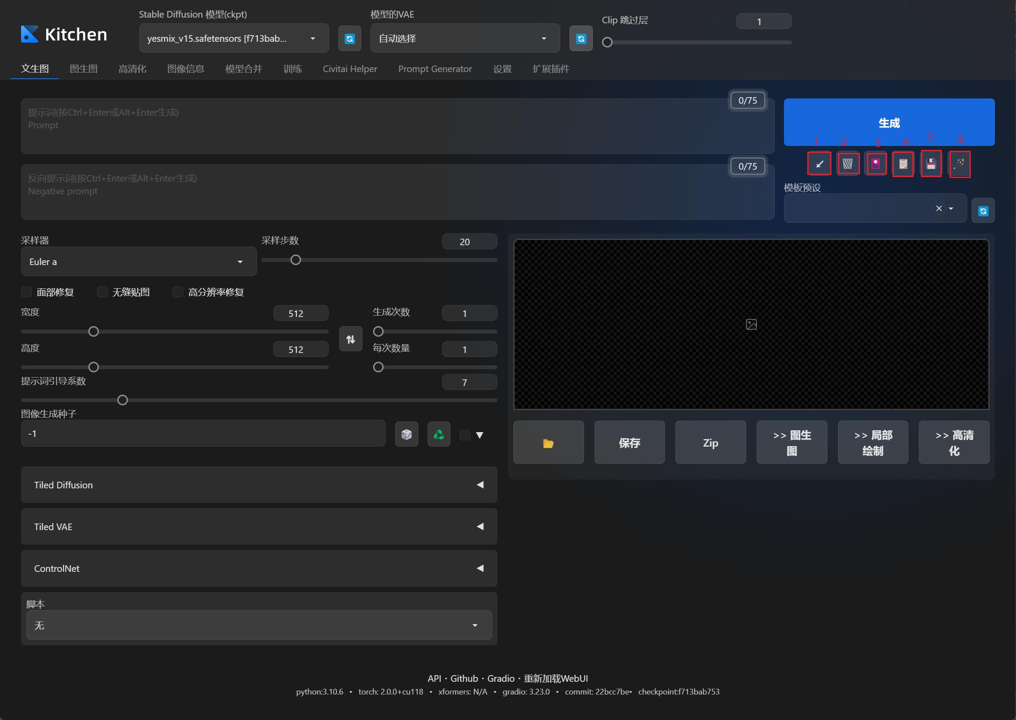Randomize the seed with the dice icon

pyautogui.click(x=406, y=434)
